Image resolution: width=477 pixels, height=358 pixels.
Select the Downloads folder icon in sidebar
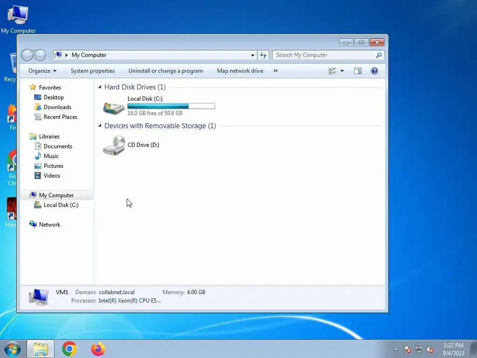[38, 107]
